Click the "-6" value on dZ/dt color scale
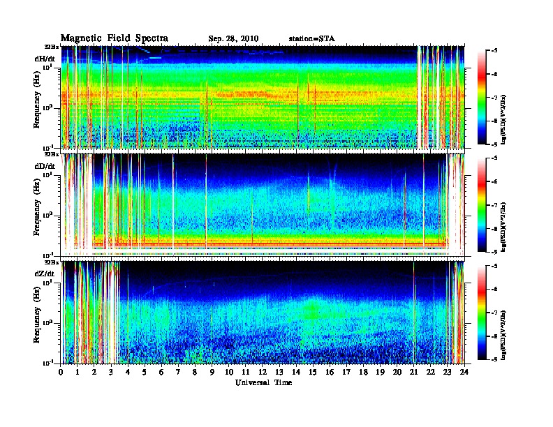 pyautogui.click(x=494, y=289)
